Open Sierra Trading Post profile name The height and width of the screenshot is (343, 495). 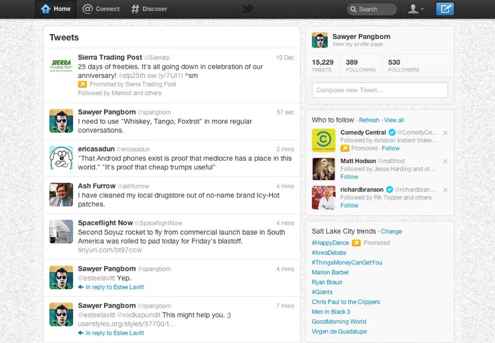click(x=110, y=57)
